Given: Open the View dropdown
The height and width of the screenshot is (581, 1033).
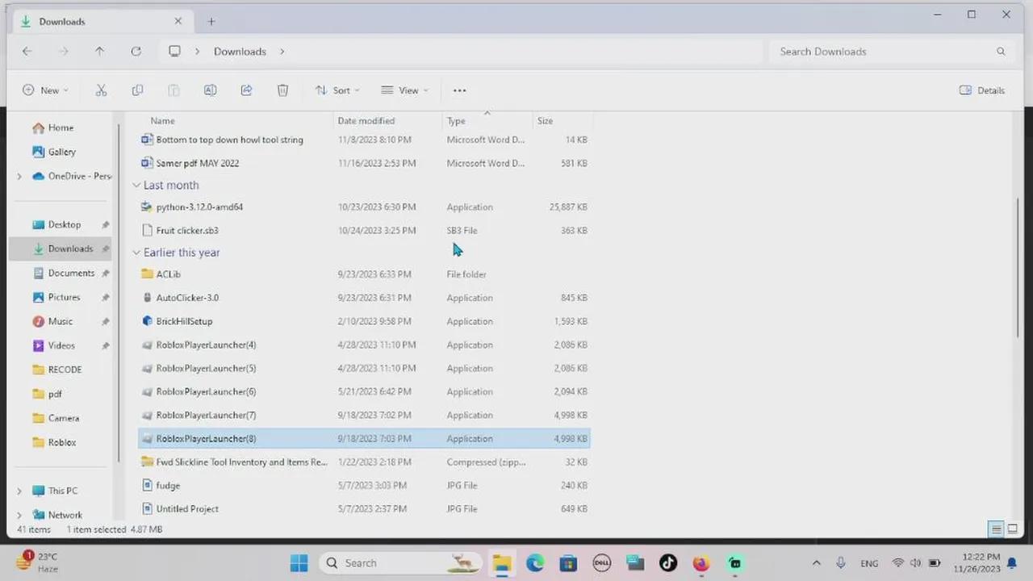Looking at the screenshot, I should tap(404, 90).
